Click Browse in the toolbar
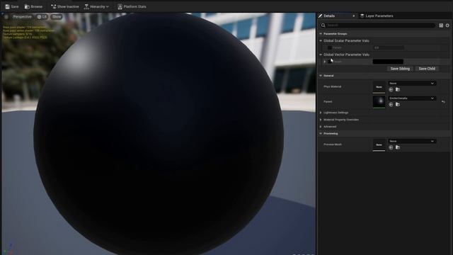 [33, 6]
